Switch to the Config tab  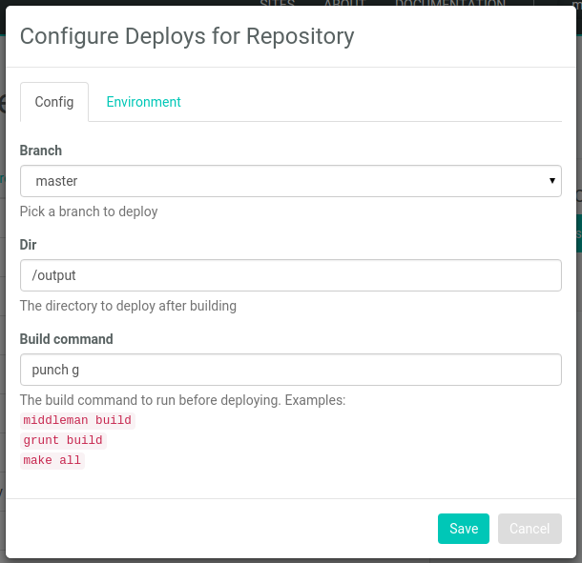click(x=54, y=102)
